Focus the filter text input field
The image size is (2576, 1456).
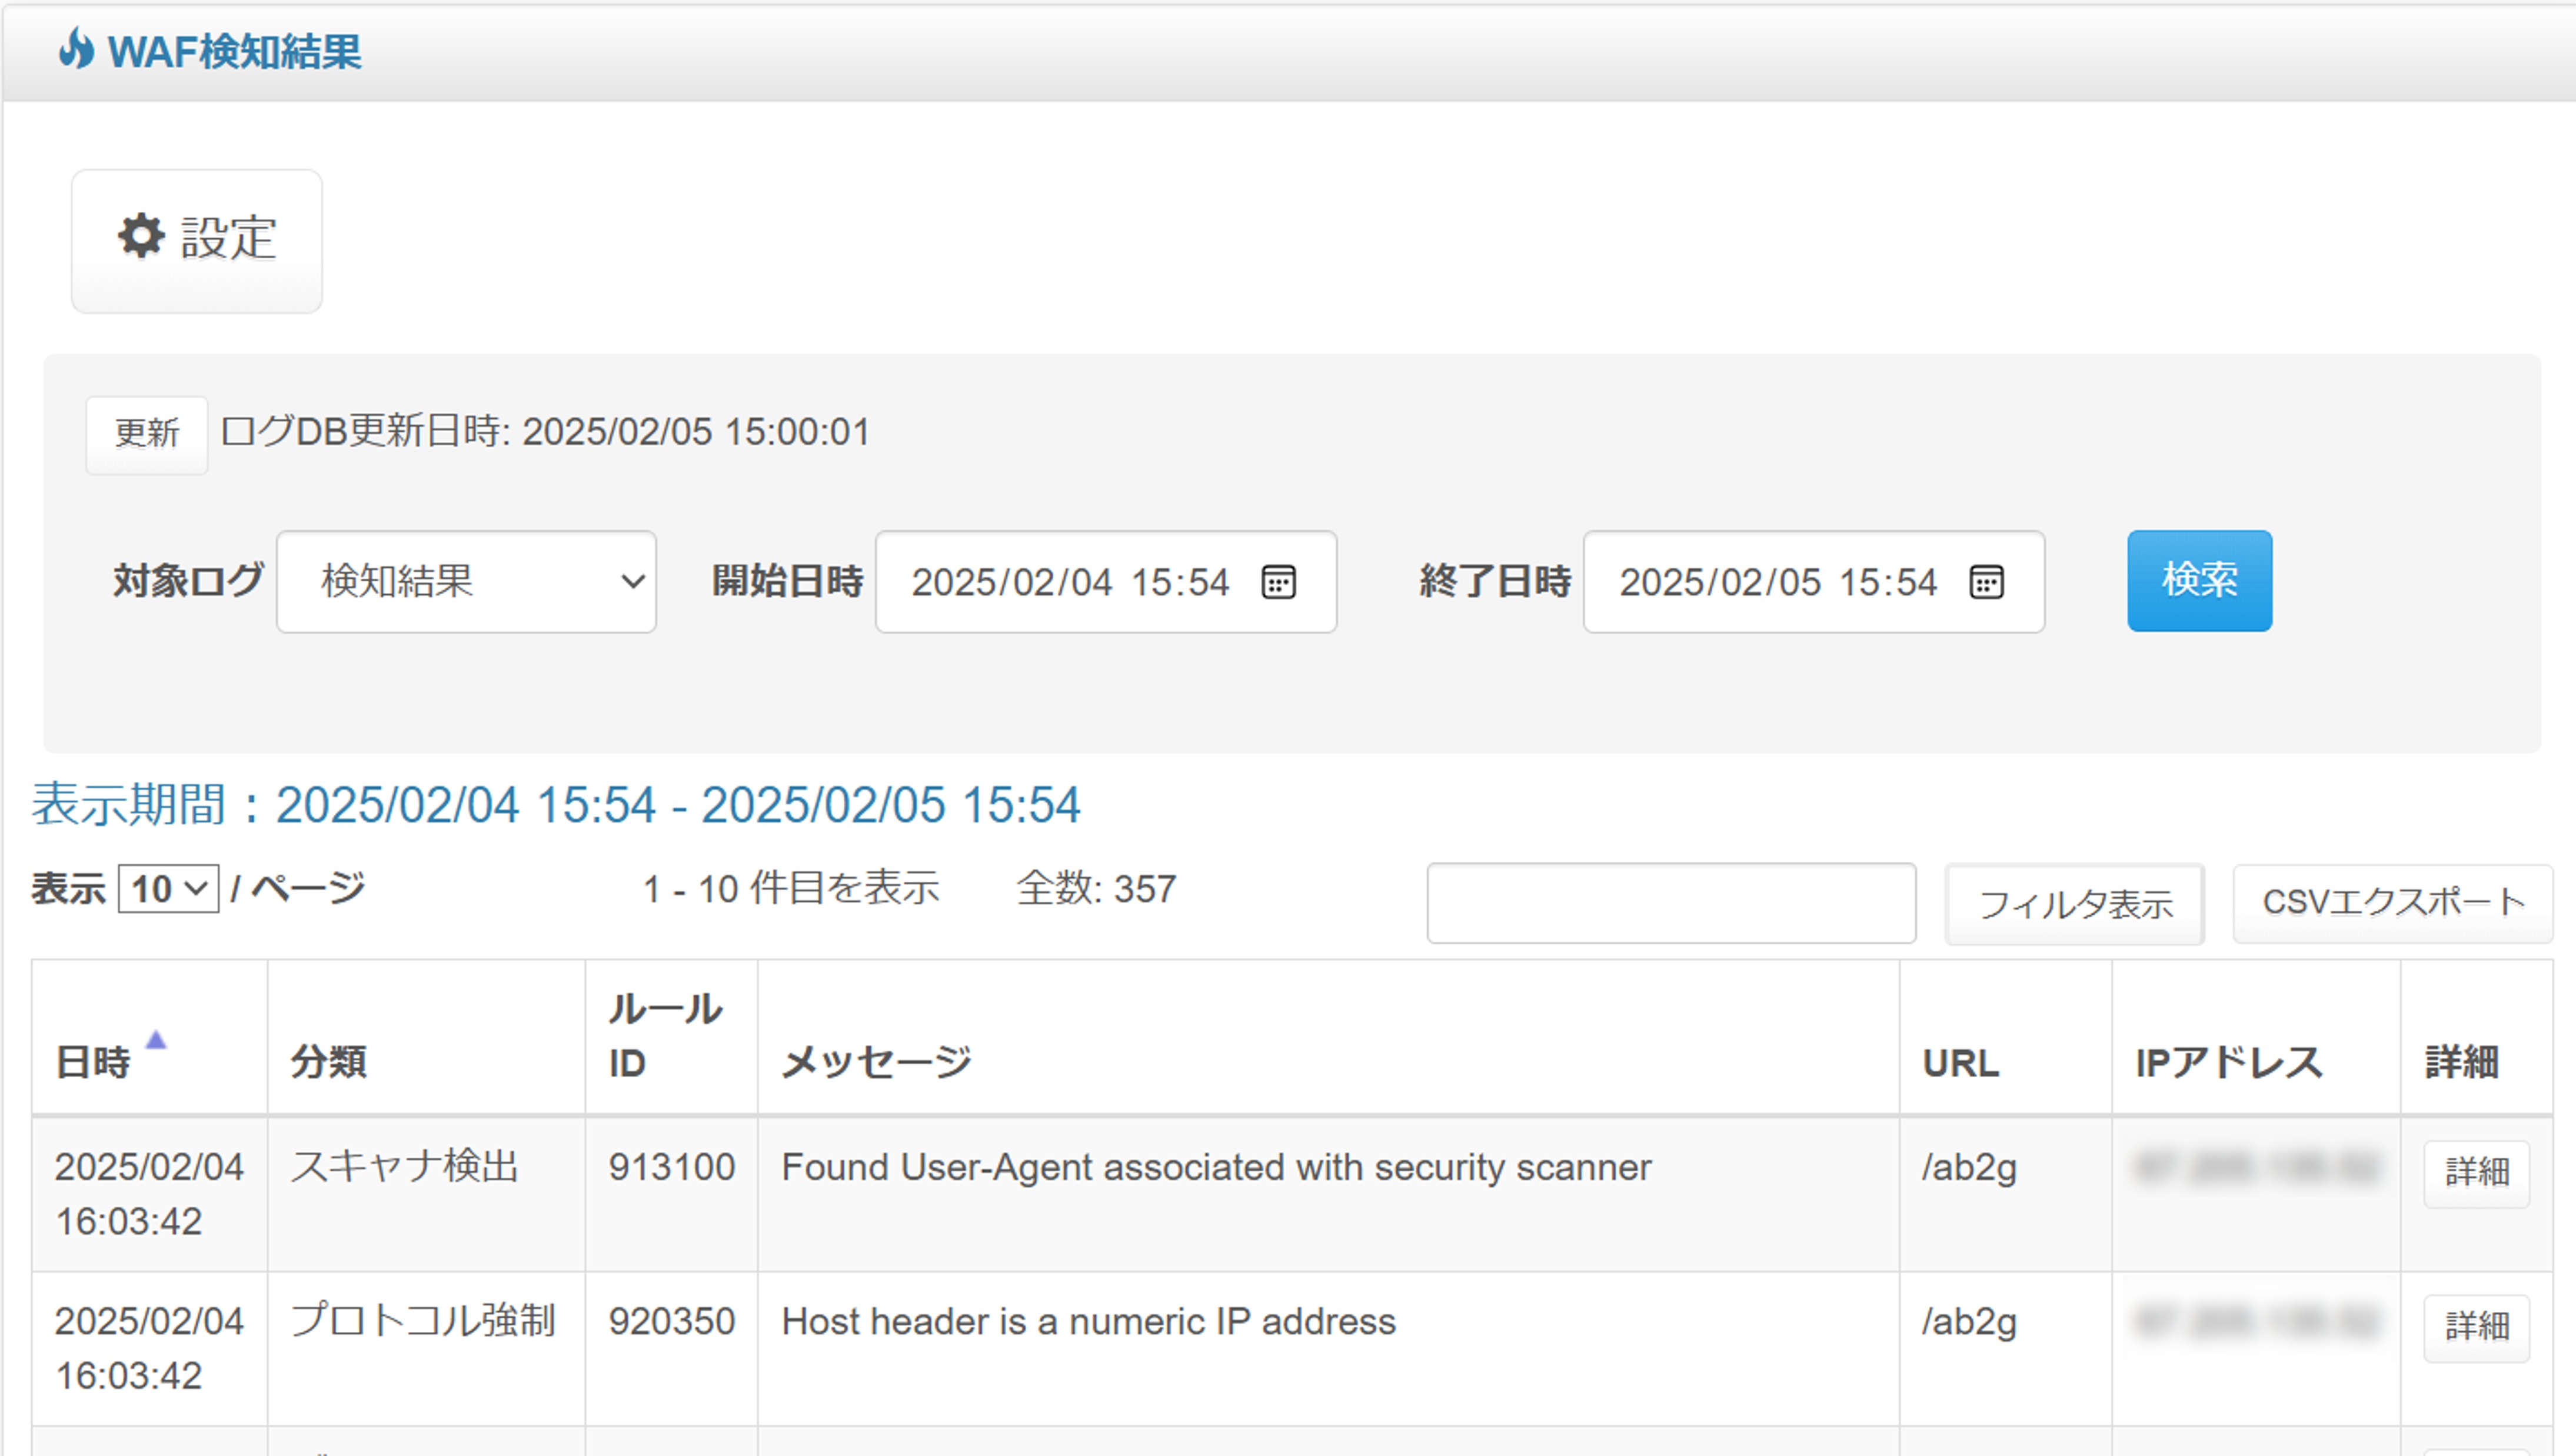1671,903
